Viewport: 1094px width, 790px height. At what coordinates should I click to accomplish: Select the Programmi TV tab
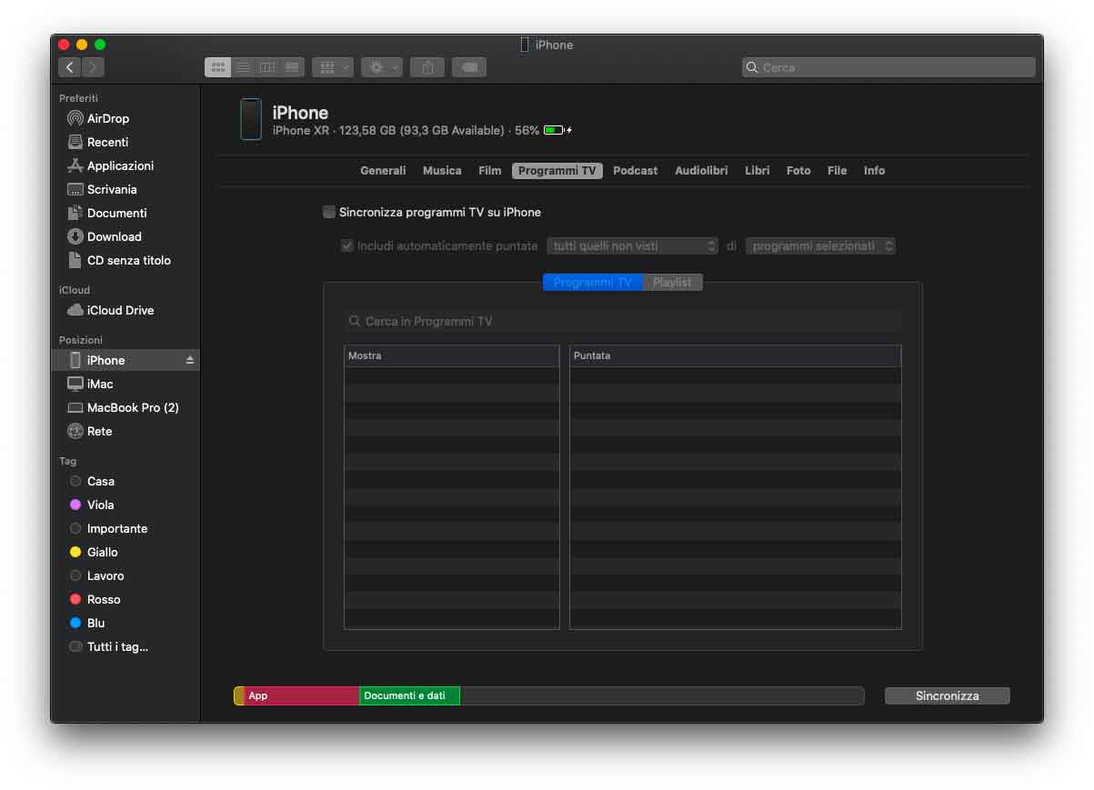557,170
